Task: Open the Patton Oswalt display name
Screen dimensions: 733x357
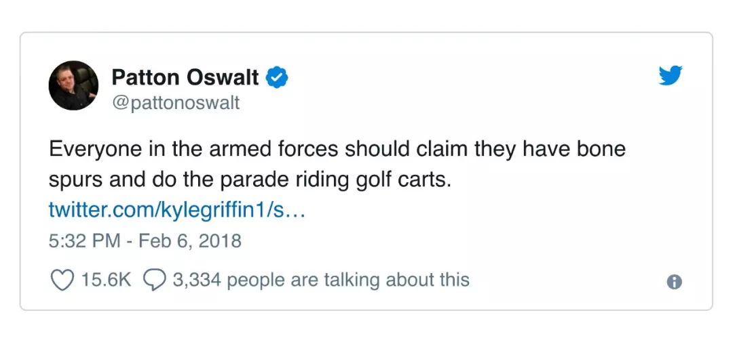Action: point(185,78)
